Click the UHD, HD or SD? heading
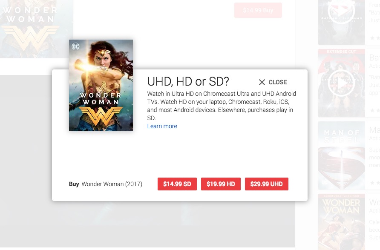Viewport: 380px width, 250px height. (x=188, y=82)
